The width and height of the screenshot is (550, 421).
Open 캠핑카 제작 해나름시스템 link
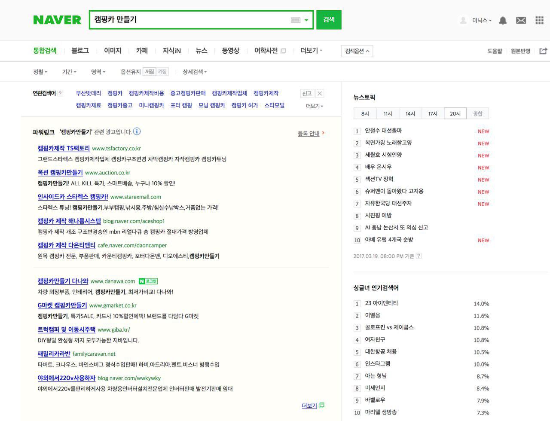click(x=69, y=221)
